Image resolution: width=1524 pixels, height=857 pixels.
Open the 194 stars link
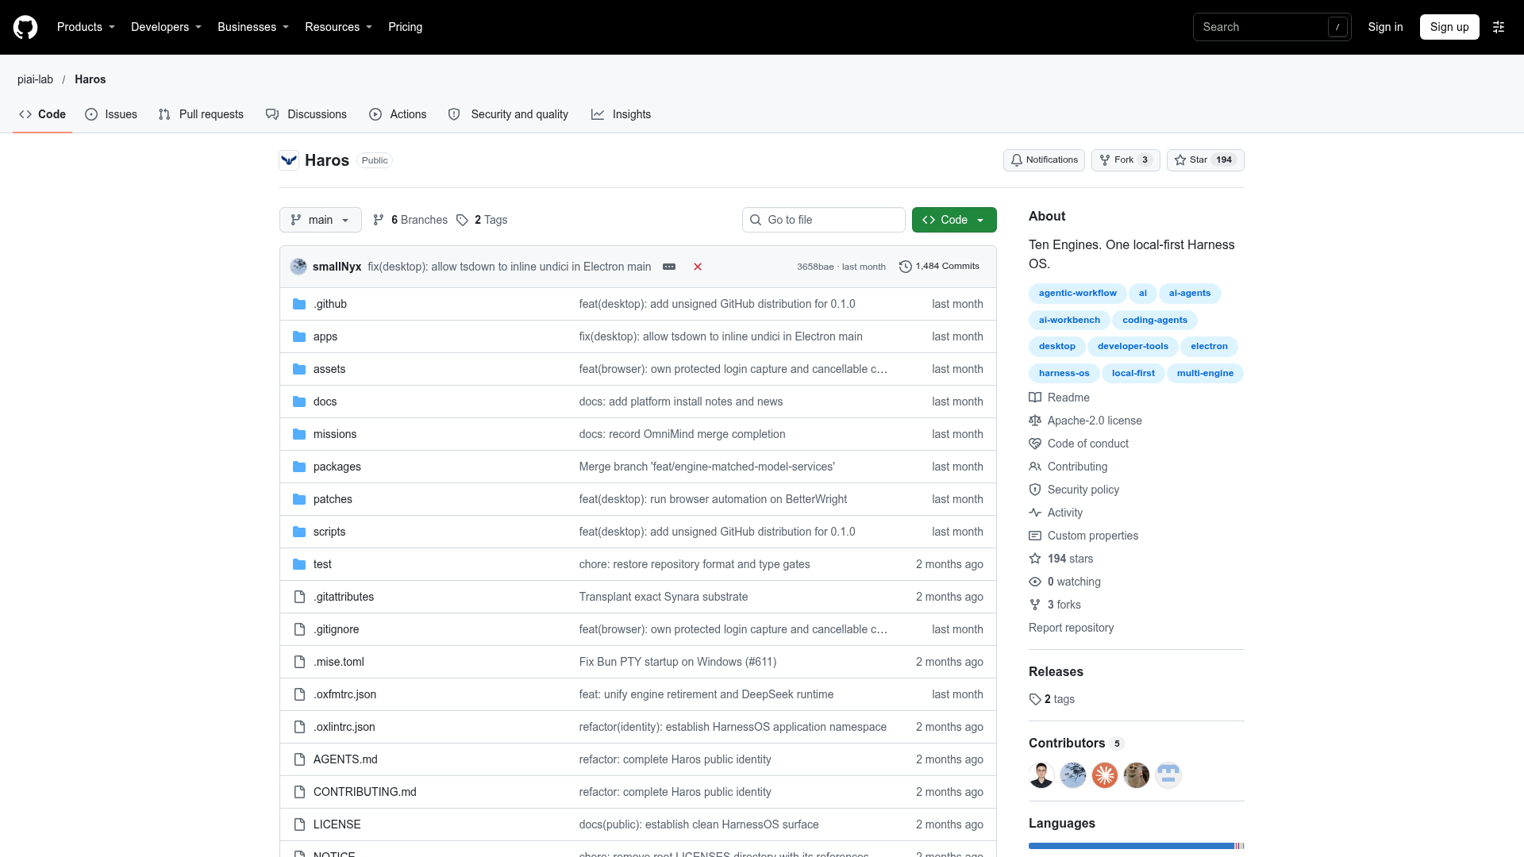point(1070,559)
